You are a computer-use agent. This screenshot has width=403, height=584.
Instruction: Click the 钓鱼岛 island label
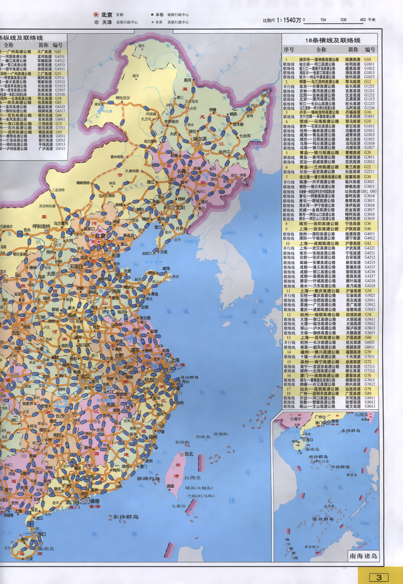pyautogui.click(x=203, y=436)
